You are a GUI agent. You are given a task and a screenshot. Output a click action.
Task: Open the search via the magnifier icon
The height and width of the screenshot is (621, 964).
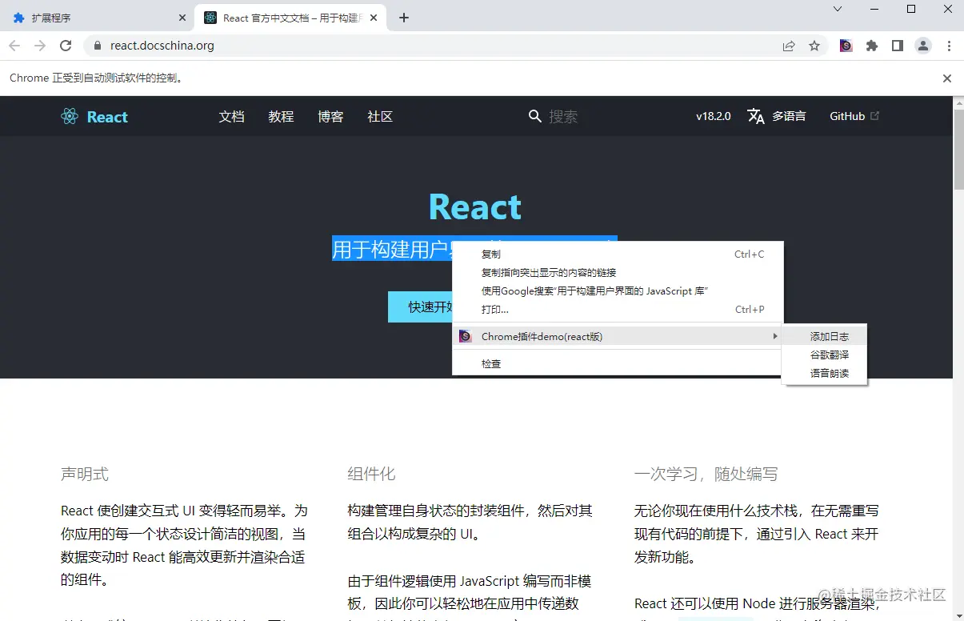pos(535,116)
